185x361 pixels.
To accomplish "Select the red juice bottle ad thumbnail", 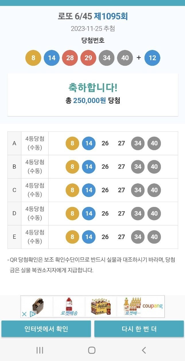I will click(x=69, y=306).
